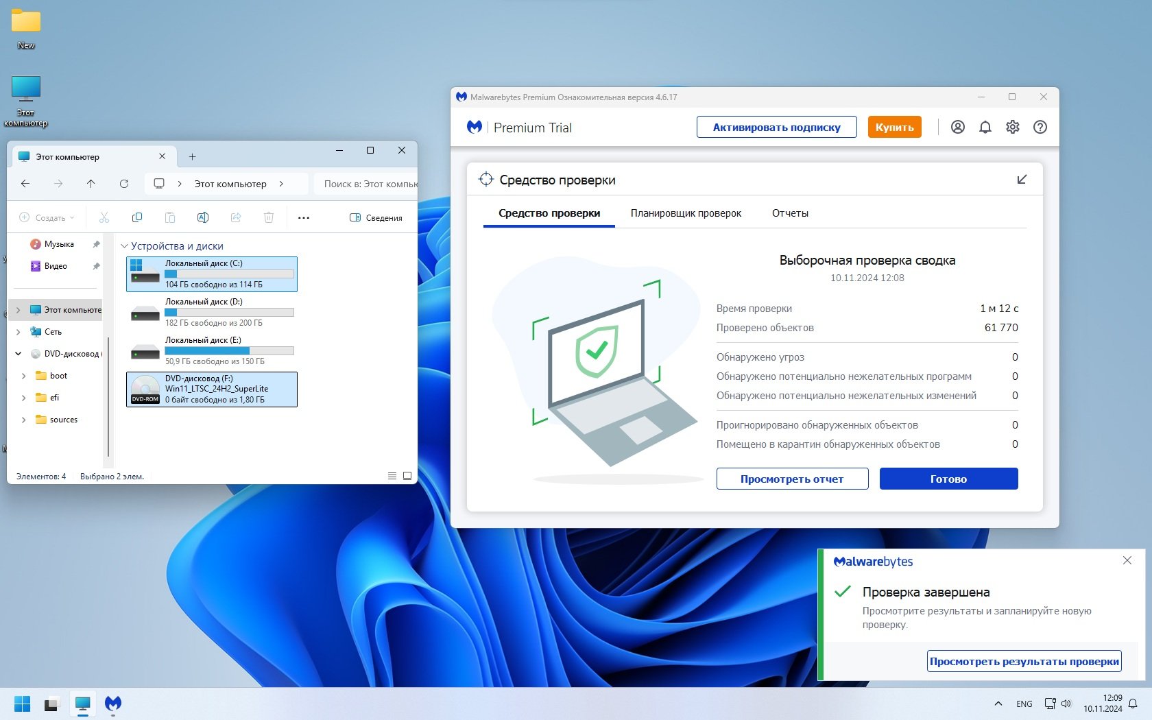Click Copy icon in Explorer toolbar

click(137, 217)
